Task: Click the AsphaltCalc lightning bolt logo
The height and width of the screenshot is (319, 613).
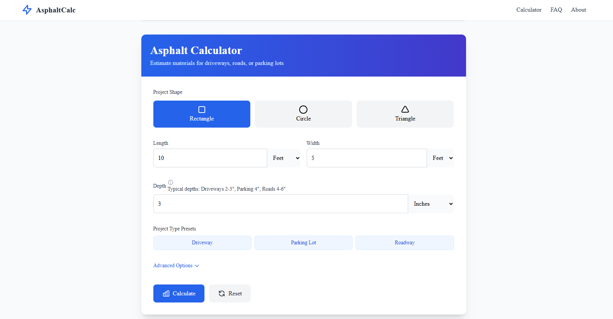Action: pos(27,10)
